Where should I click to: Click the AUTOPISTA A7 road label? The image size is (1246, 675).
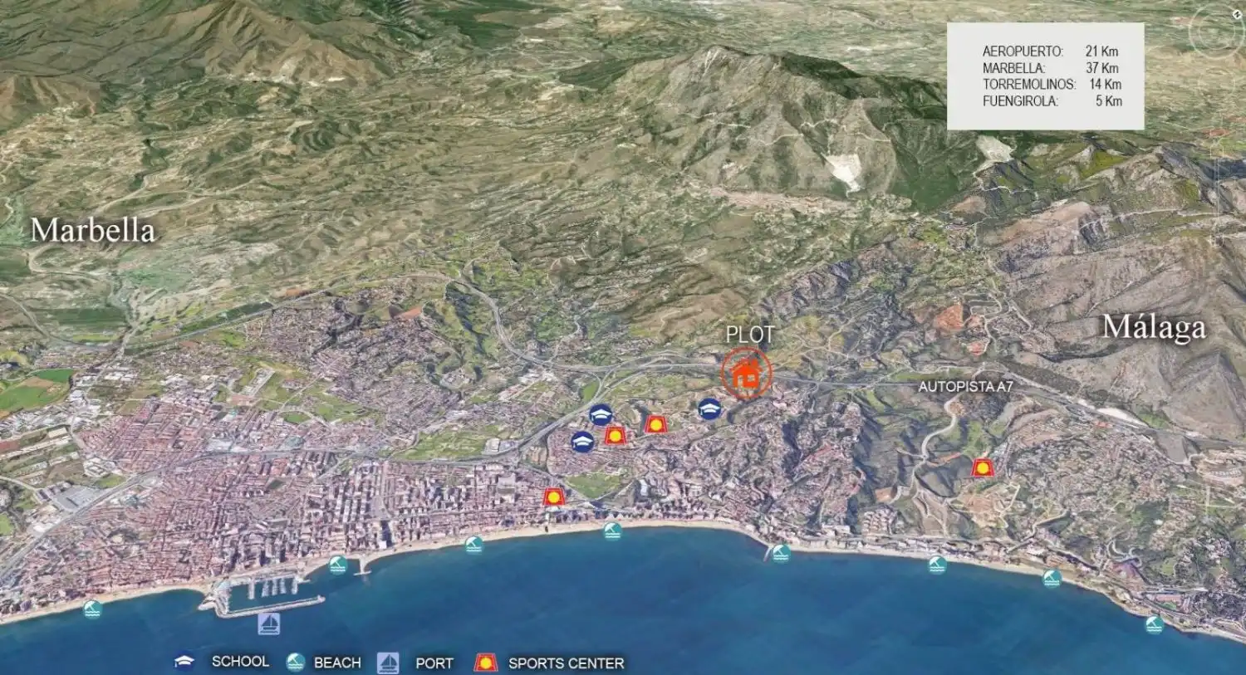coord(965,387)
